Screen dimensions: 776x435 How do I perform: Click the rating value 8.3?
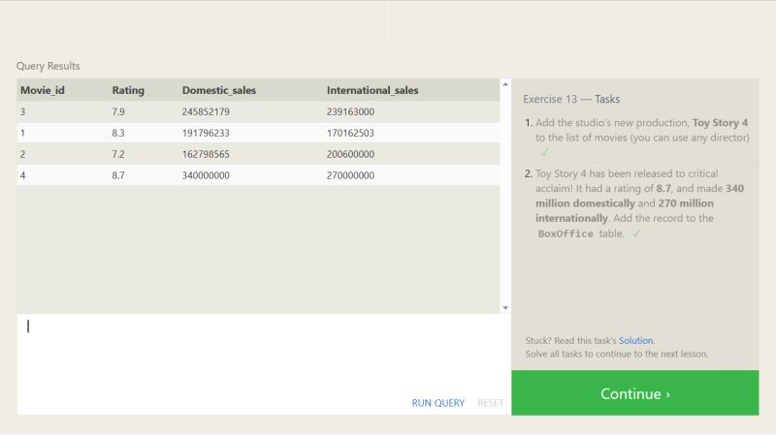(x=118, y=133)
